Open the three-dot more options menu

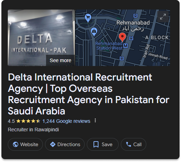click(95, 120)
